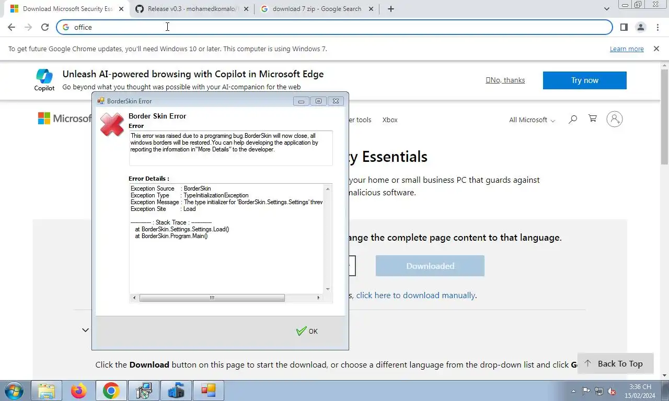Click the Downloaded button
669x401 pixels.
click(x=430, y=266)
